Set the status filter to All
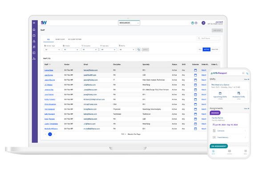Screen dimensions: 267x178 pos(200,50)
